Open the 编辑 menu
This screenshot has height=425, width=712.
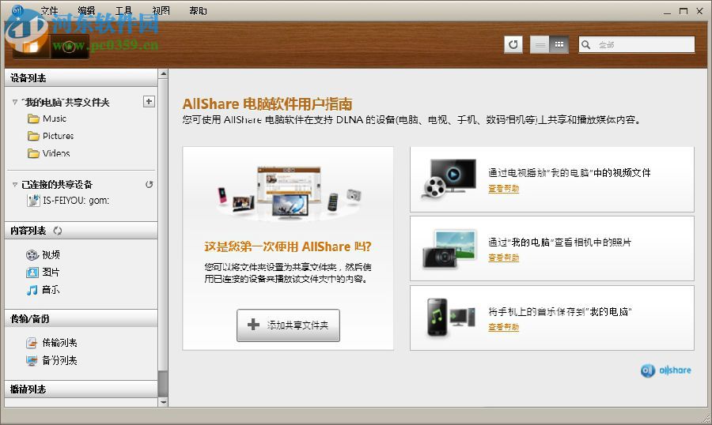click(86, 10)
